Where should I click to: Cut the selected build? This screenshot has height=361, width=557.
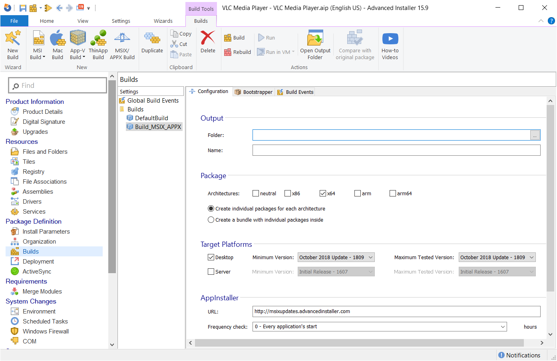coord(179,44)
